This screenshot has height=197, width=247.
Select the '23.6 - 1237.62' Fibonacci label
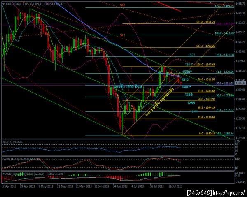[x=225, y=110]
